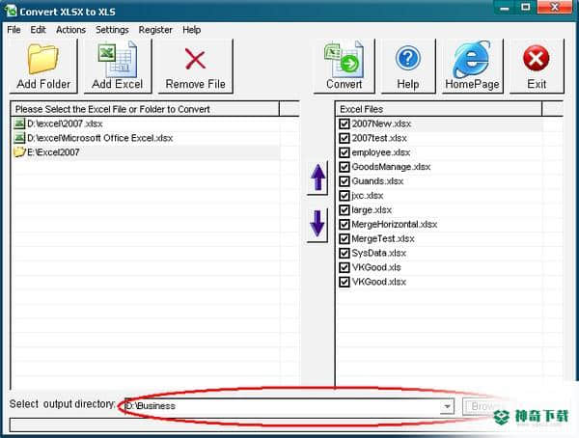Click the Excel icon beside D:\excel\2007.xlsx
Screen dimensions: 579x438
click(x=19, y=123)
